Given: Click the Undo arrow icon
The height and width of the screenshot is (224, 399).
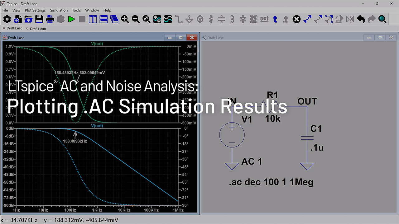Looking at the screenshot, I should (361, 19).
